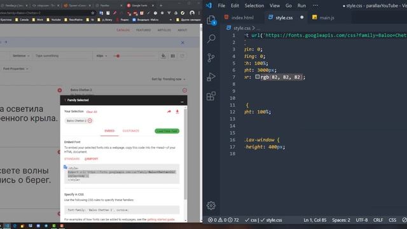Open the Manage gear in VS Code
The height and width of the screenshot is (229, 407).
pos(211,205)
